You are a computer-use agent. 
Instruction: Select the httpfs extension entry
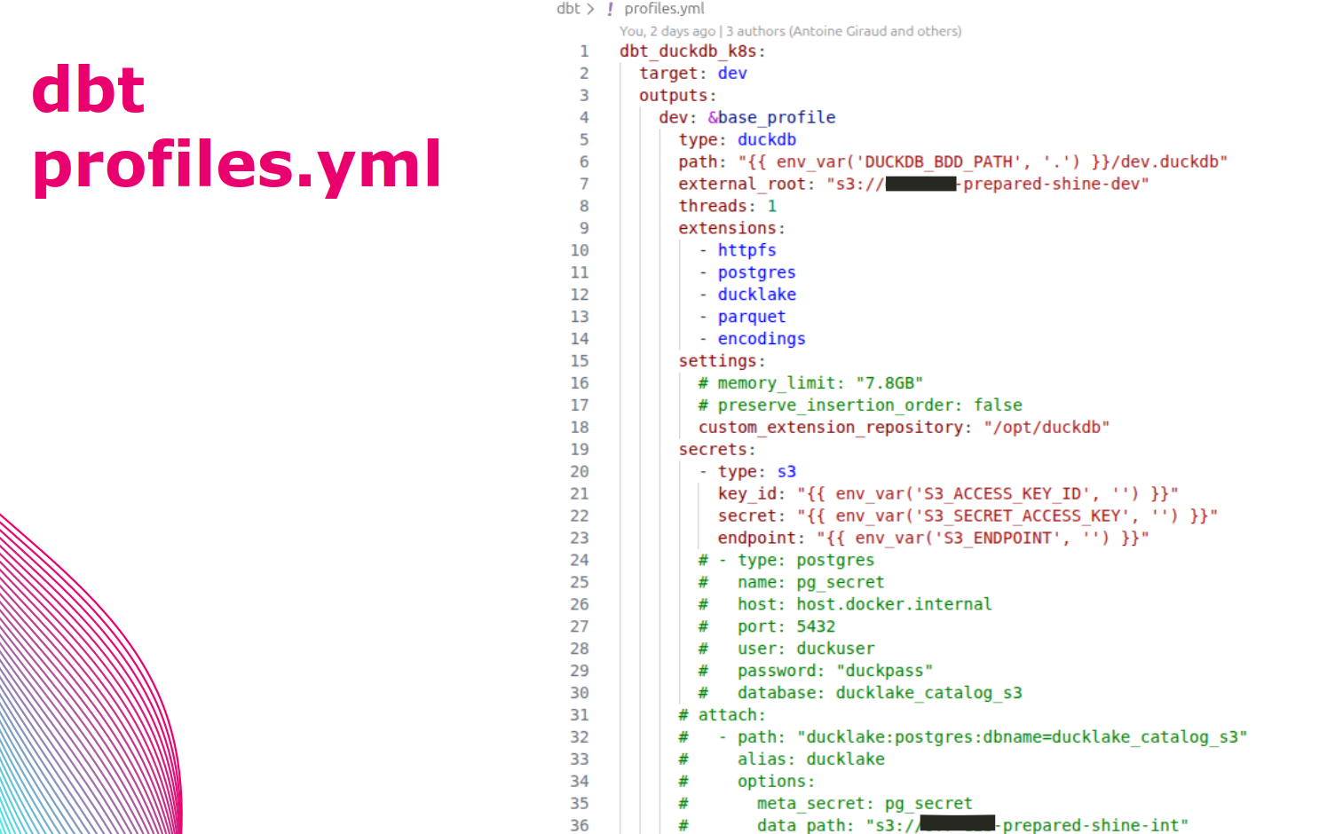pos(746,250)
